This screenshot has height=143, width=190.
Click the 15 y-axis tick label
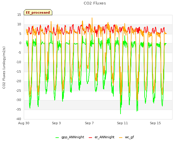pyautogui.click(x=19, y=15)
